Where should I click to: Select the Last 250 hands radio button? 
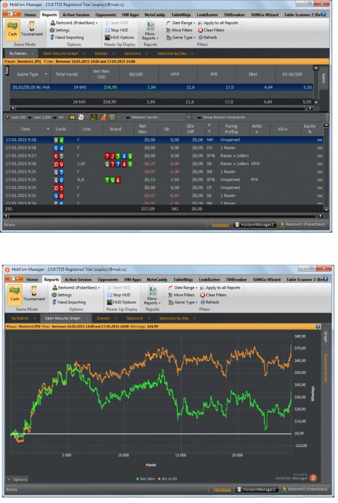click(16, 117)
